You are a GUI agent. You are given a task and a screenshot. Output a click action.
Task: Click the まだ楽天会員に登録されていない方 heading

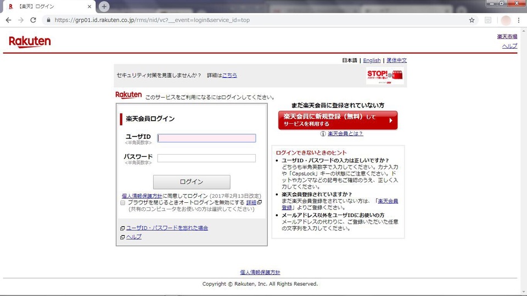tap(338, 105)
